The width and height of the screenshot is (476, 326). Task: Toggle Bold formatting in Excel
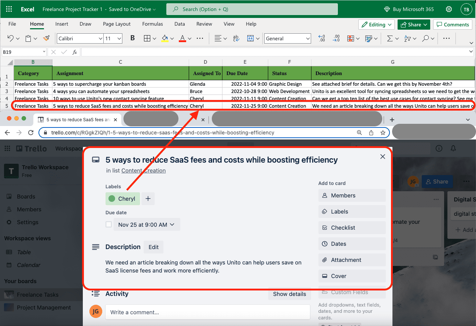tap(133, 38)
